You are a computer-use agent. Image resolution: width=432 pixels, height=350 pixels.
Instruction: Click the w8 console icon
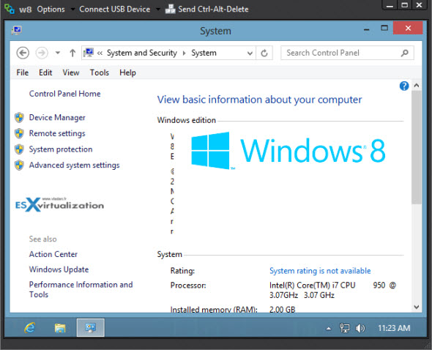[10, 9]
